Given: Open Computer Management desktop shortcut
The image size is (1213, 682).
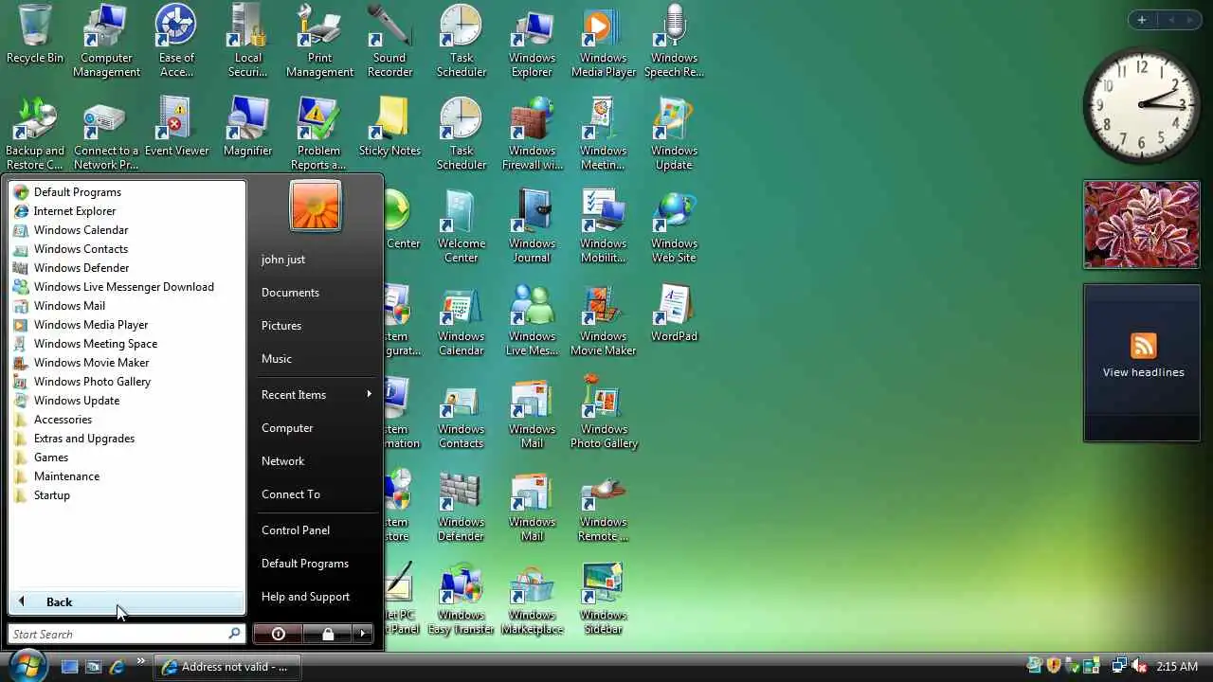Looking at the screenshot, I should tap(106, 42).
